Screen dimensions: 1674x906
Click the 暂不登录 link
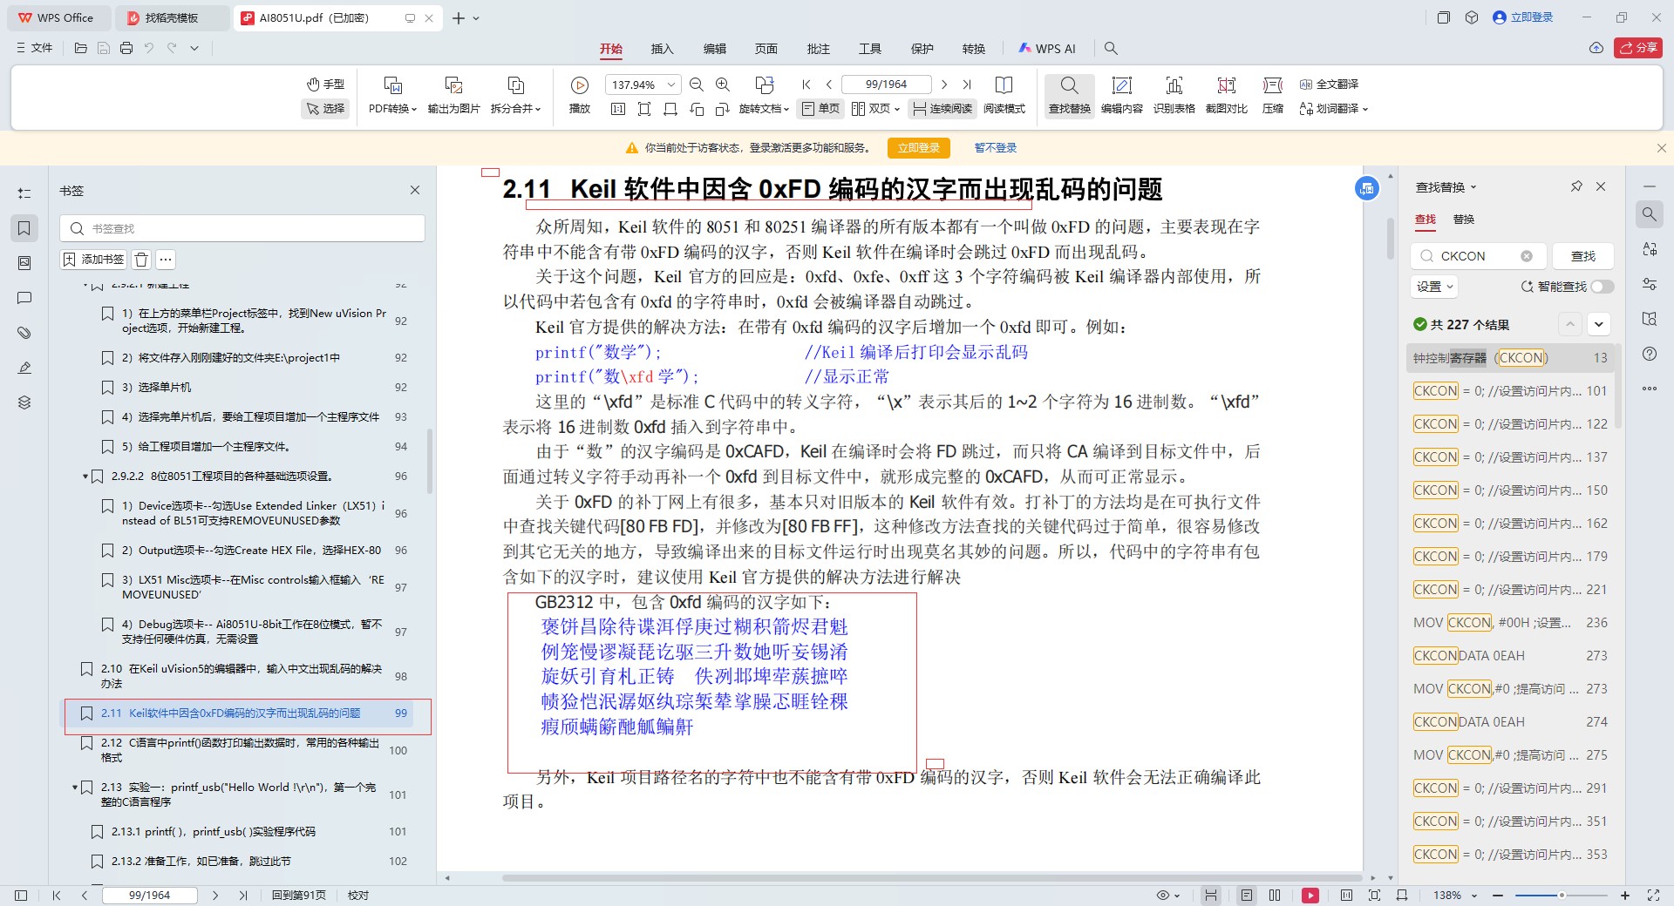coord(996,148)
